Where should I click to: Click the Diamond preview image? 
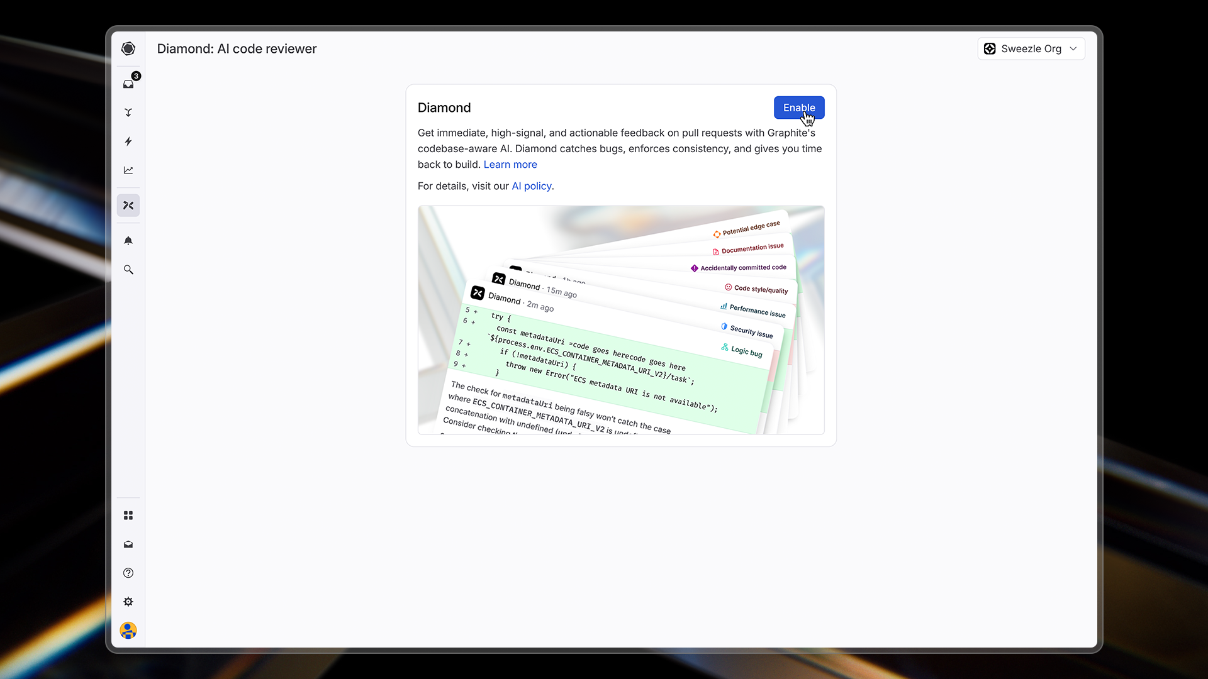tap(620, 319)
